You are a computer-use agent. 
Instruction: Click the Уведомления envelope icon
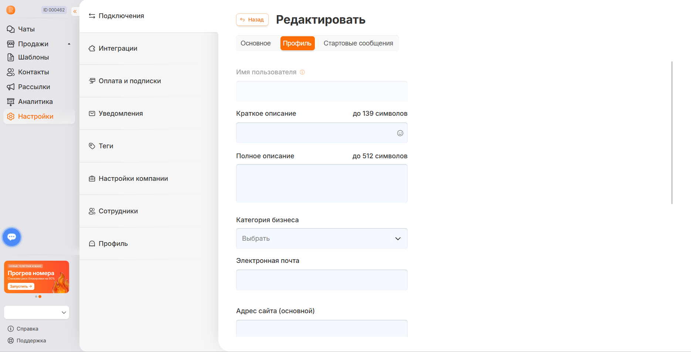pyautogui.click(x=92, y=114)
